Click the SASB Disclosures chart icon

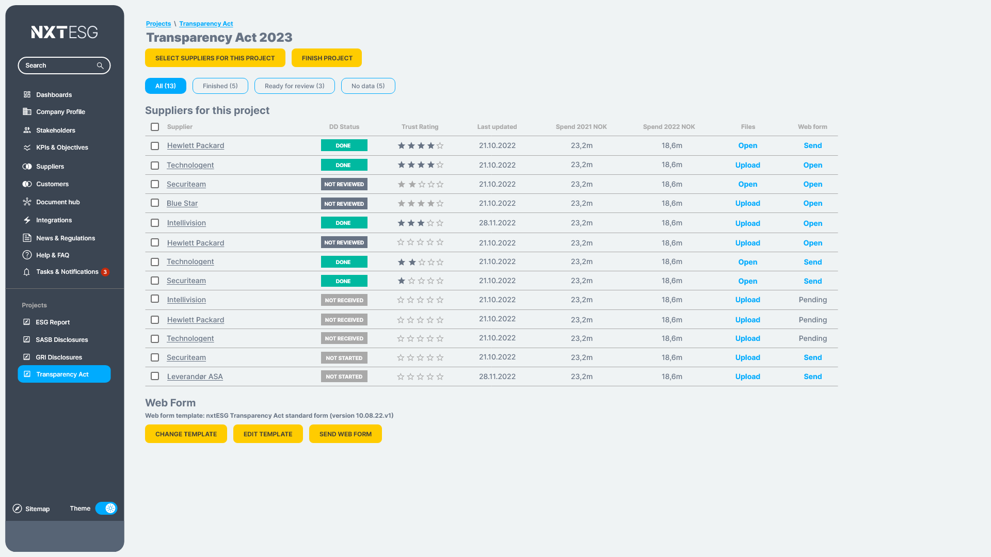click(x=27, y=339)
